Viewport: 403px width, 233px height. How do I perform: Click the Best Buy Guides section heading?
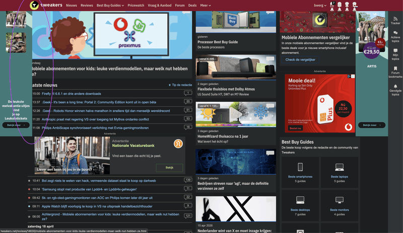click(x=297, y=142)
